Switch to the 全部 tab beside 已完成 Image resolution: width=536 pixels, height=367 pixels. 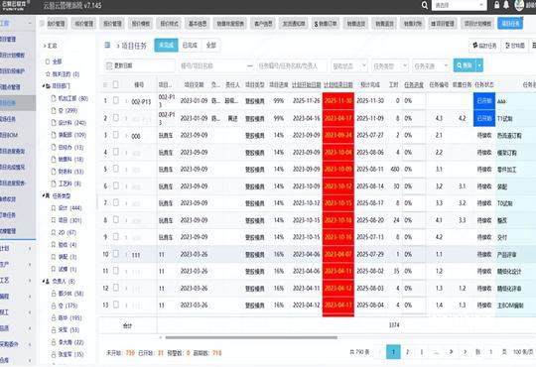pos(211,45)
